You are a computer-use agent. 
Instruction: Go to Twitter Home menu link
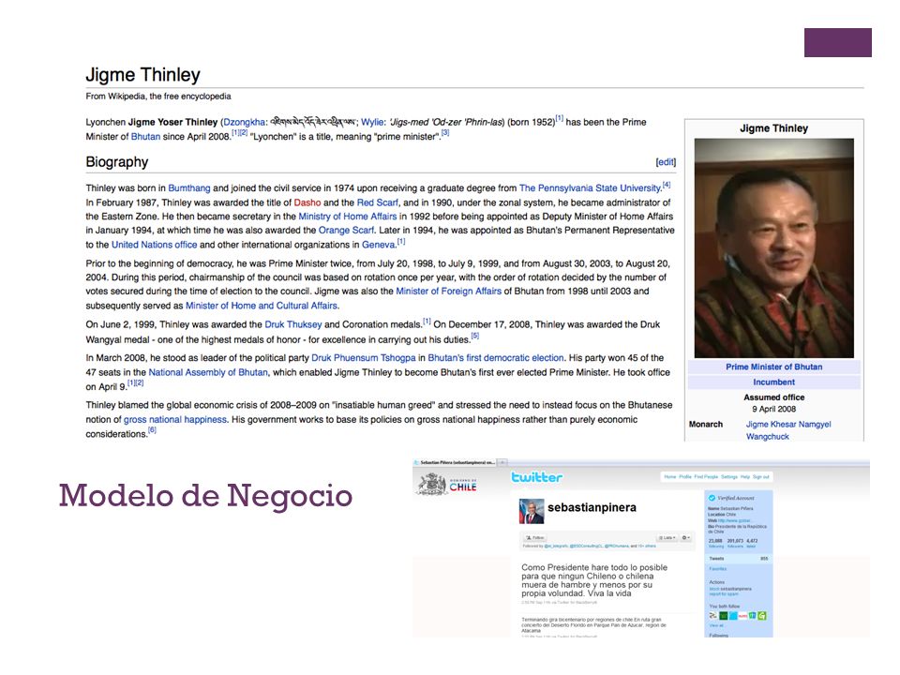(x=670, y=476)
